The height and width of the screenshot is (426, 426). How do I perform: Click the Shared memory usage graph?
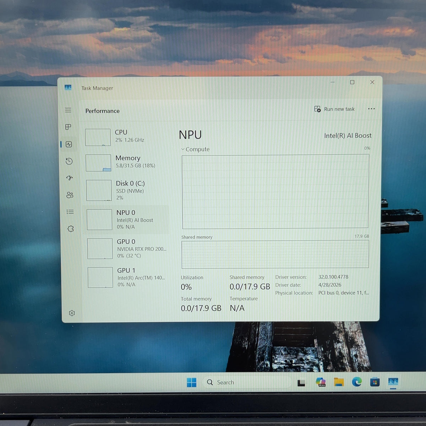coord(275,254)
